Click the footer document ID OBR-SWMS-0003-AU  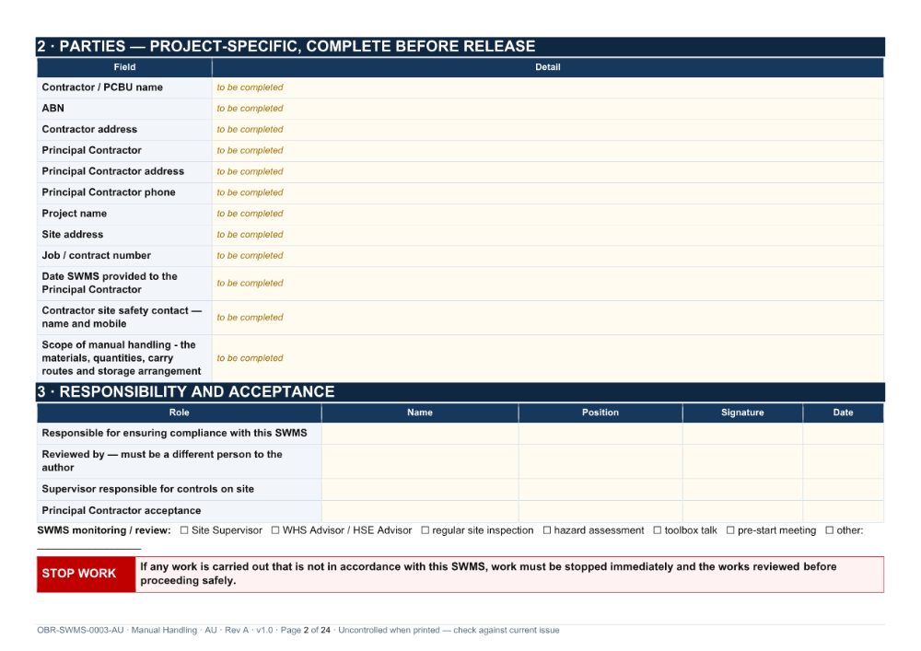pyautogui.click(x=80, y=631)
